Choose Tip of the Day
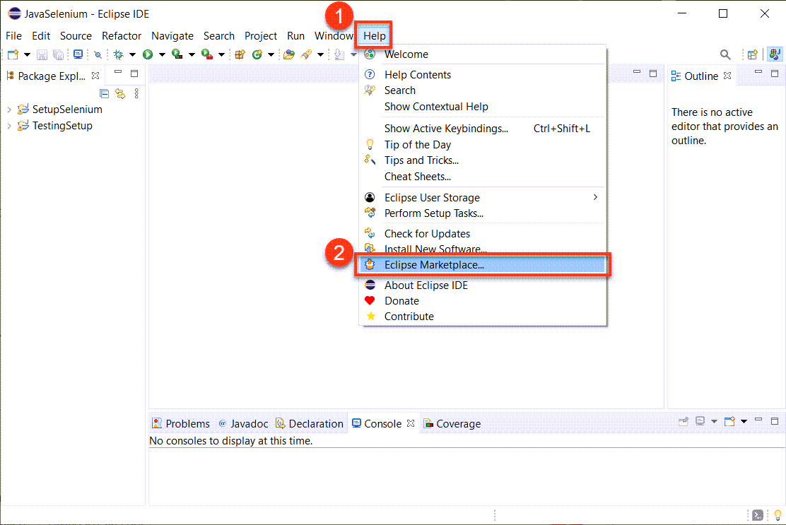 pos(483,145)
